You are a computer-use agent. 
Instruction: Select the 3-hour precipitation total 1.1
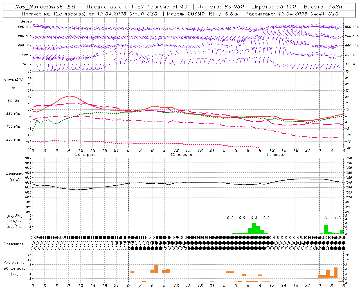pos(266,218)
